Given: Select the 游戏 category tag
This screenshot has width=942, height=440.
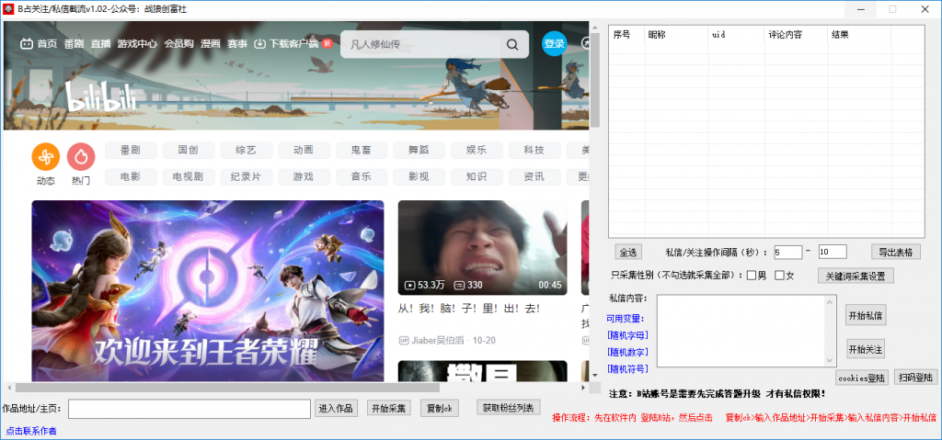Looking at the screenshot, I should [304, 176].
